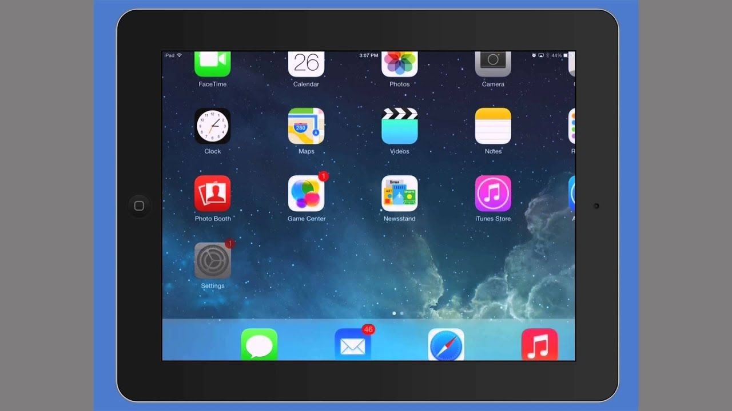Tap the Mail badge showing 46
Screen dimensions: 732x411
point(368,329)
